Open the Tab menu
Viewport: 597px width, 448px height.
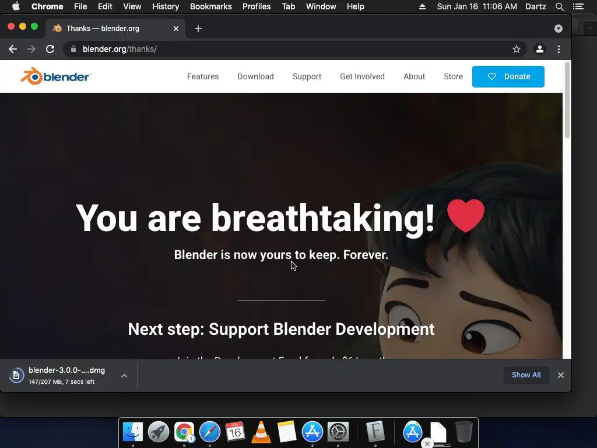click(x=288, y=6)
